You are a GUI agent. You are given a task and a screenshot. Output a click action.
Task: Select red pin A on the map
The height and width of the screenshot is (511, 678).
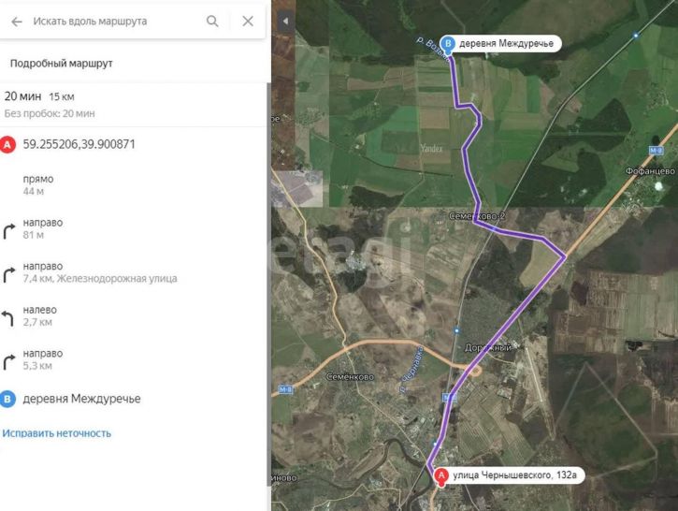coord(441,476)
